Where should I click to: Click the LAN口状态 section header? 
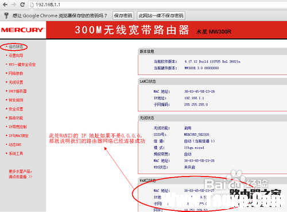click(x=148, y=81)
